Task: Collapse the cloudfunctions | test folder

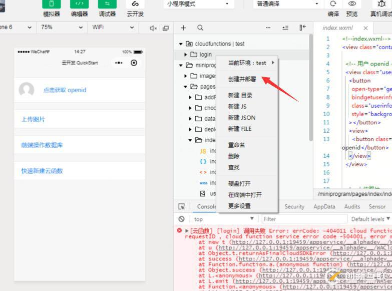Action: click(x=181, y=44)
